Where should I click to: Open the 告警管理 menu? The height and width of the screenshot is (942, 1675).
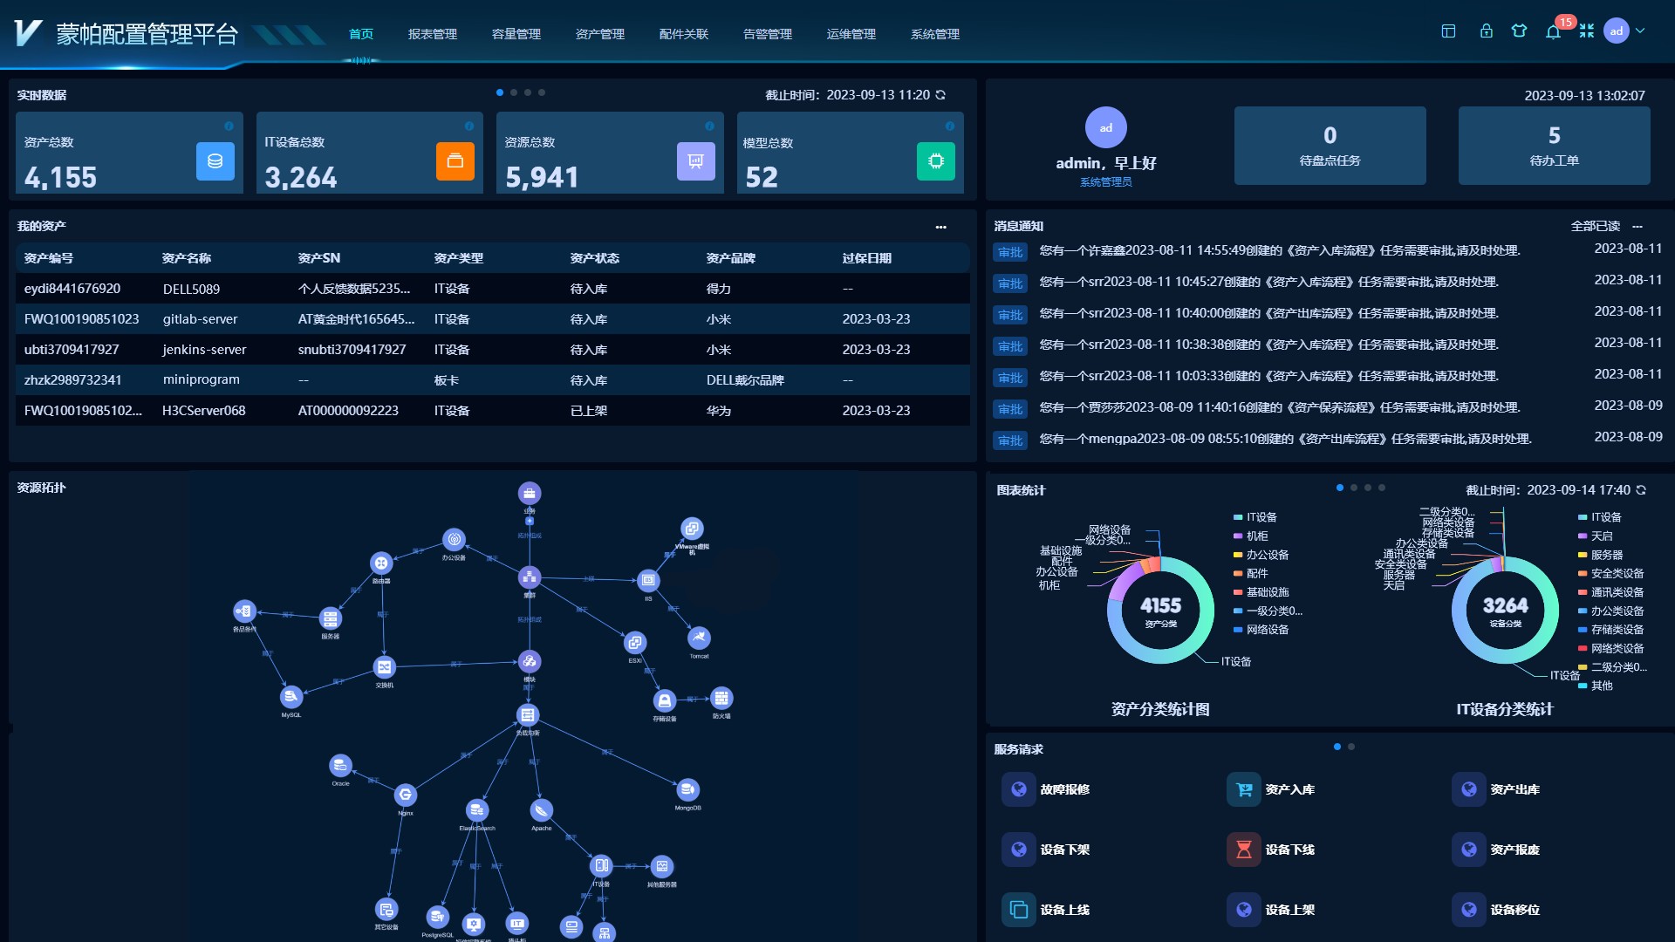tap(767, 34)
